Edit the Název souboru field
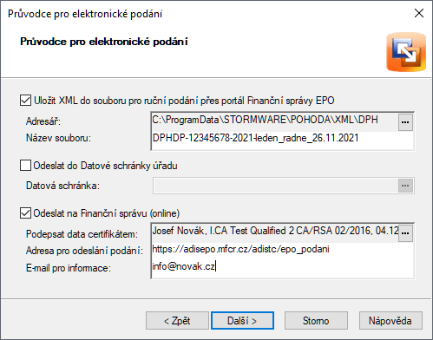This screenshot has height=340, width=433. (283, 138)
